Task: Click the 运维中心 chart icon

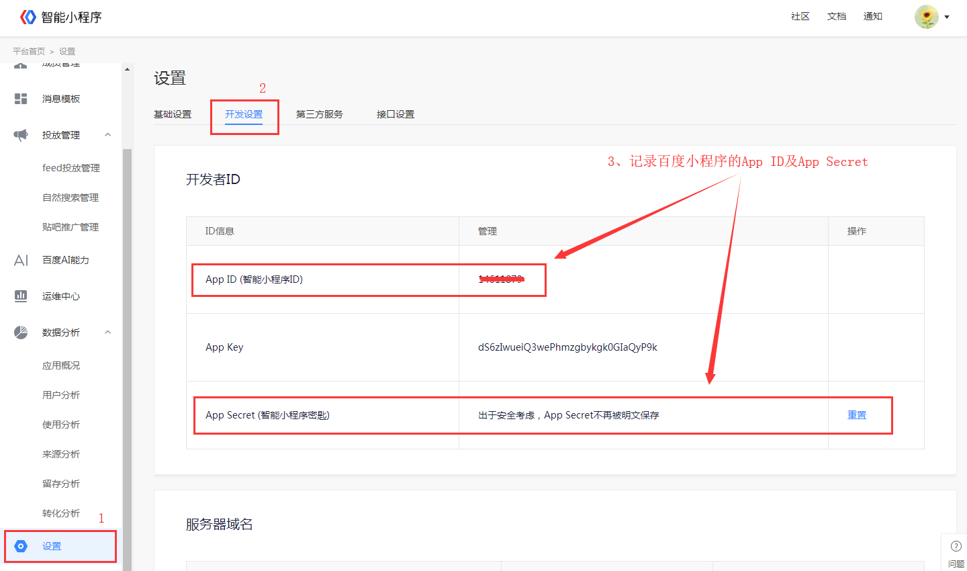Action: tap(21, 296)
